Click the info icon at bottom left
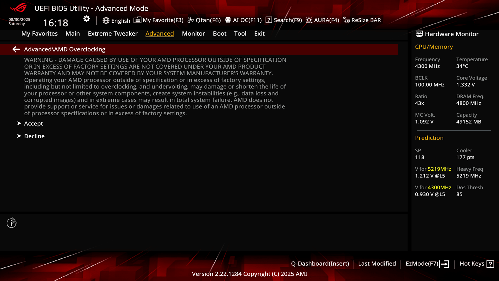Viewport: 499px width, 281px height. click(11, 223)
